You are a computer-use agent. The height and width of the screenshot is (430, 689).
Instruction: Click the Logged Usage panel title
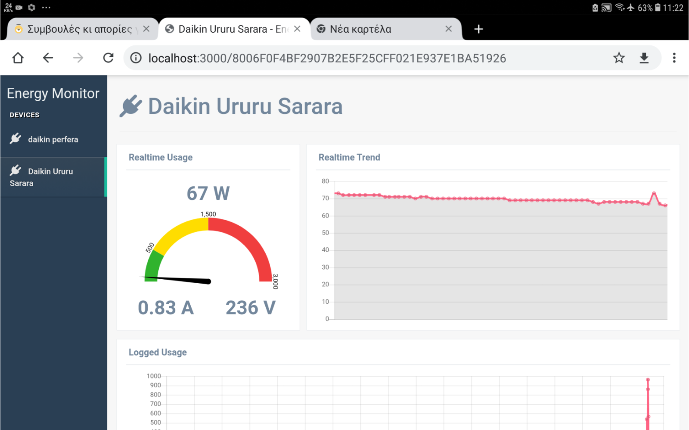(158, 352)
